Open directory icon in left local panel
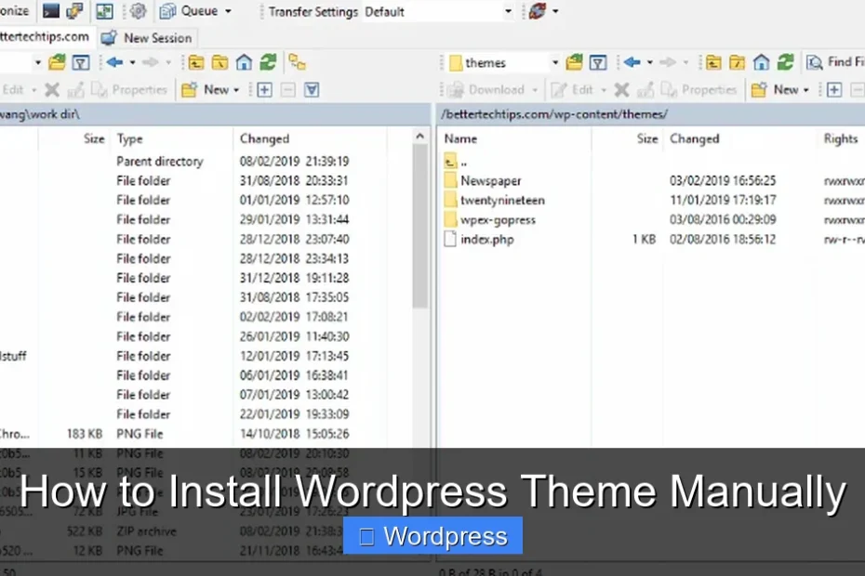This screenshot has width=865, height=576. (57, 62)
